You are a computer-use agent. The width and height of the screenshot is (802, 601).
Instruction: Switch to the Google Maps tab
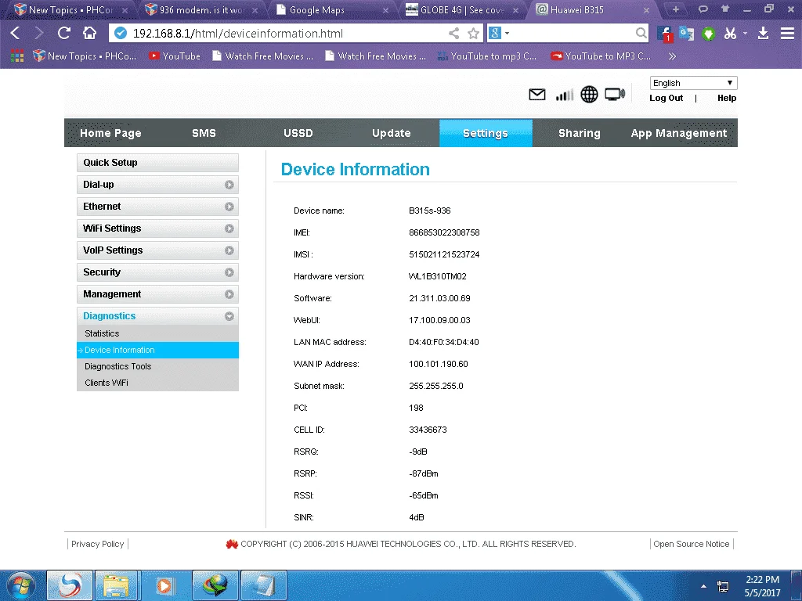[332, 9]
